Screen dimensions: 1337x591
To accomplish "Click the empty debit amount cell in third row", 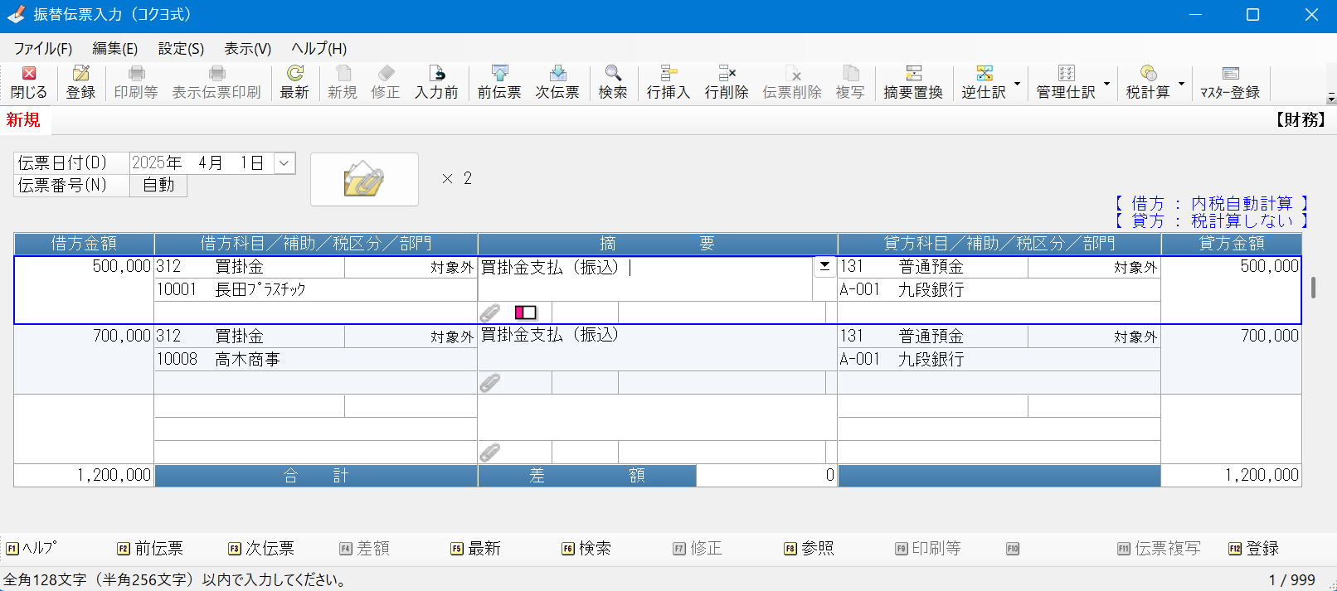I will tap(84, 429).
